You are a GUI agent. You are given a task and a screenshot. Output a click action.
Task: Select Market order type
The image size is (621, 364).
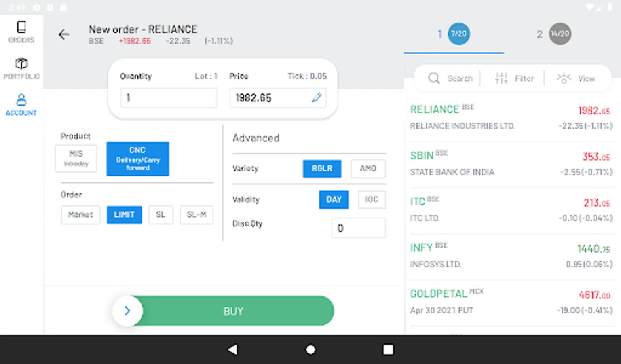[x=80, y=214]
